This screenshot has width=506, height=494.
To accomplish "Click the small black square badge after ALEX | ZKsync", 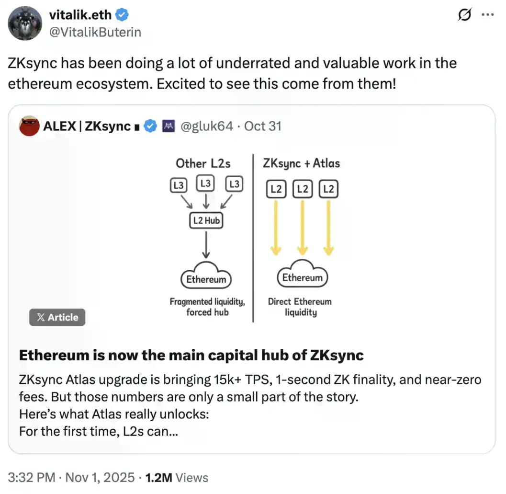I will (x=137, y=126).
